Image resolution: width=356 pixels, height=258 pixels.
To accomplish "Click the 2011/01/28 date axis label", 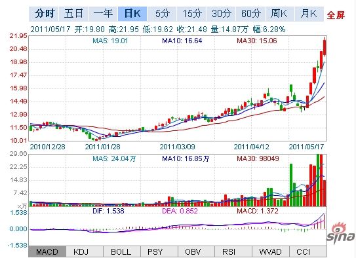I will click(x=103, y=147).
